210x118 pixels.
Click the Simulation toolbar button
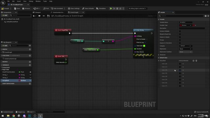101,9
